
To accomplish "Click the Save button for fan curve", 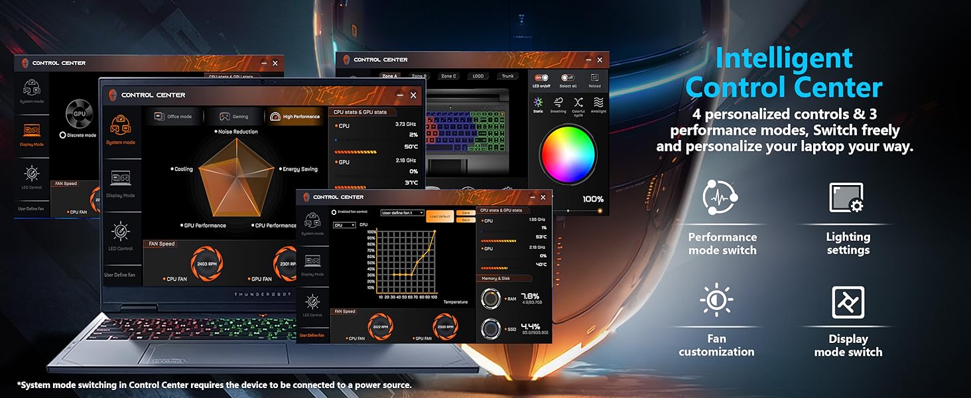I will 466,212.
